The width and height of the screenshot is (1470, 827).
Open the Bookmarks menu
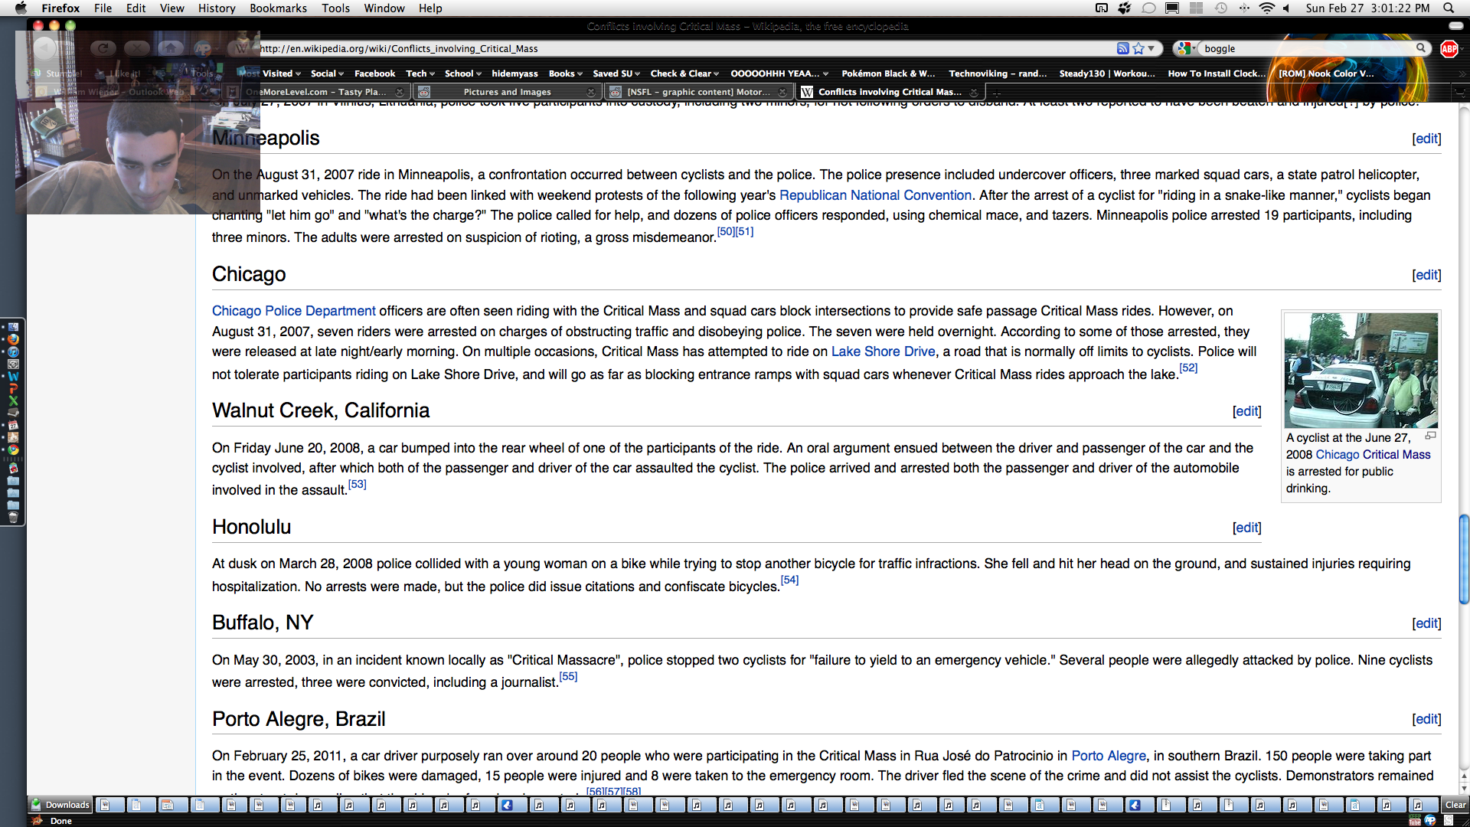click(278, 8)
